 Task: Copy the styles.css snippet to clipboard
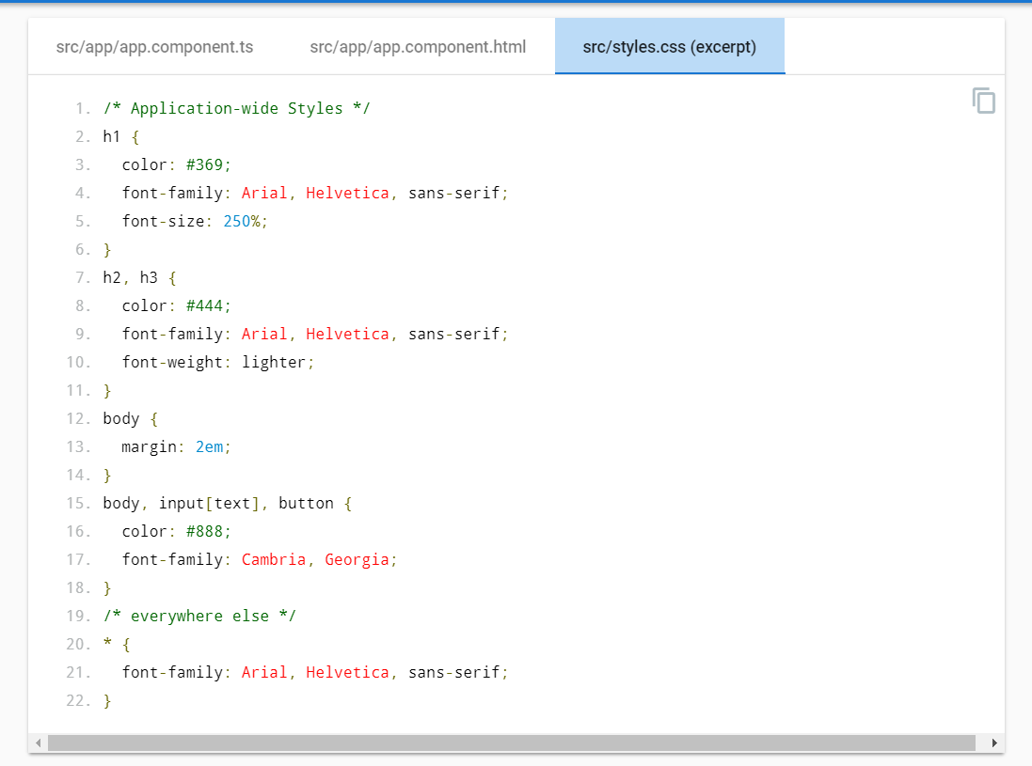click(983, 101)
